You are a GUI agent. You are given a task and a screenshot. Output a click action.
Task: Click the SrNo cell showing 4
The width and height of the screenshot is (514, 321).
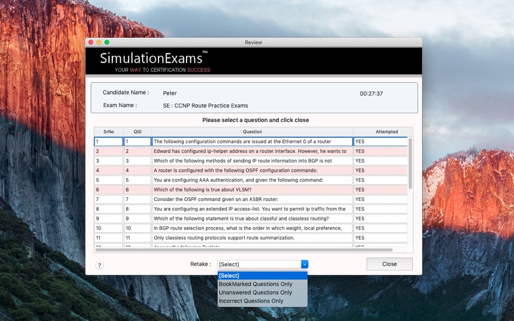[x=109, y=170]
